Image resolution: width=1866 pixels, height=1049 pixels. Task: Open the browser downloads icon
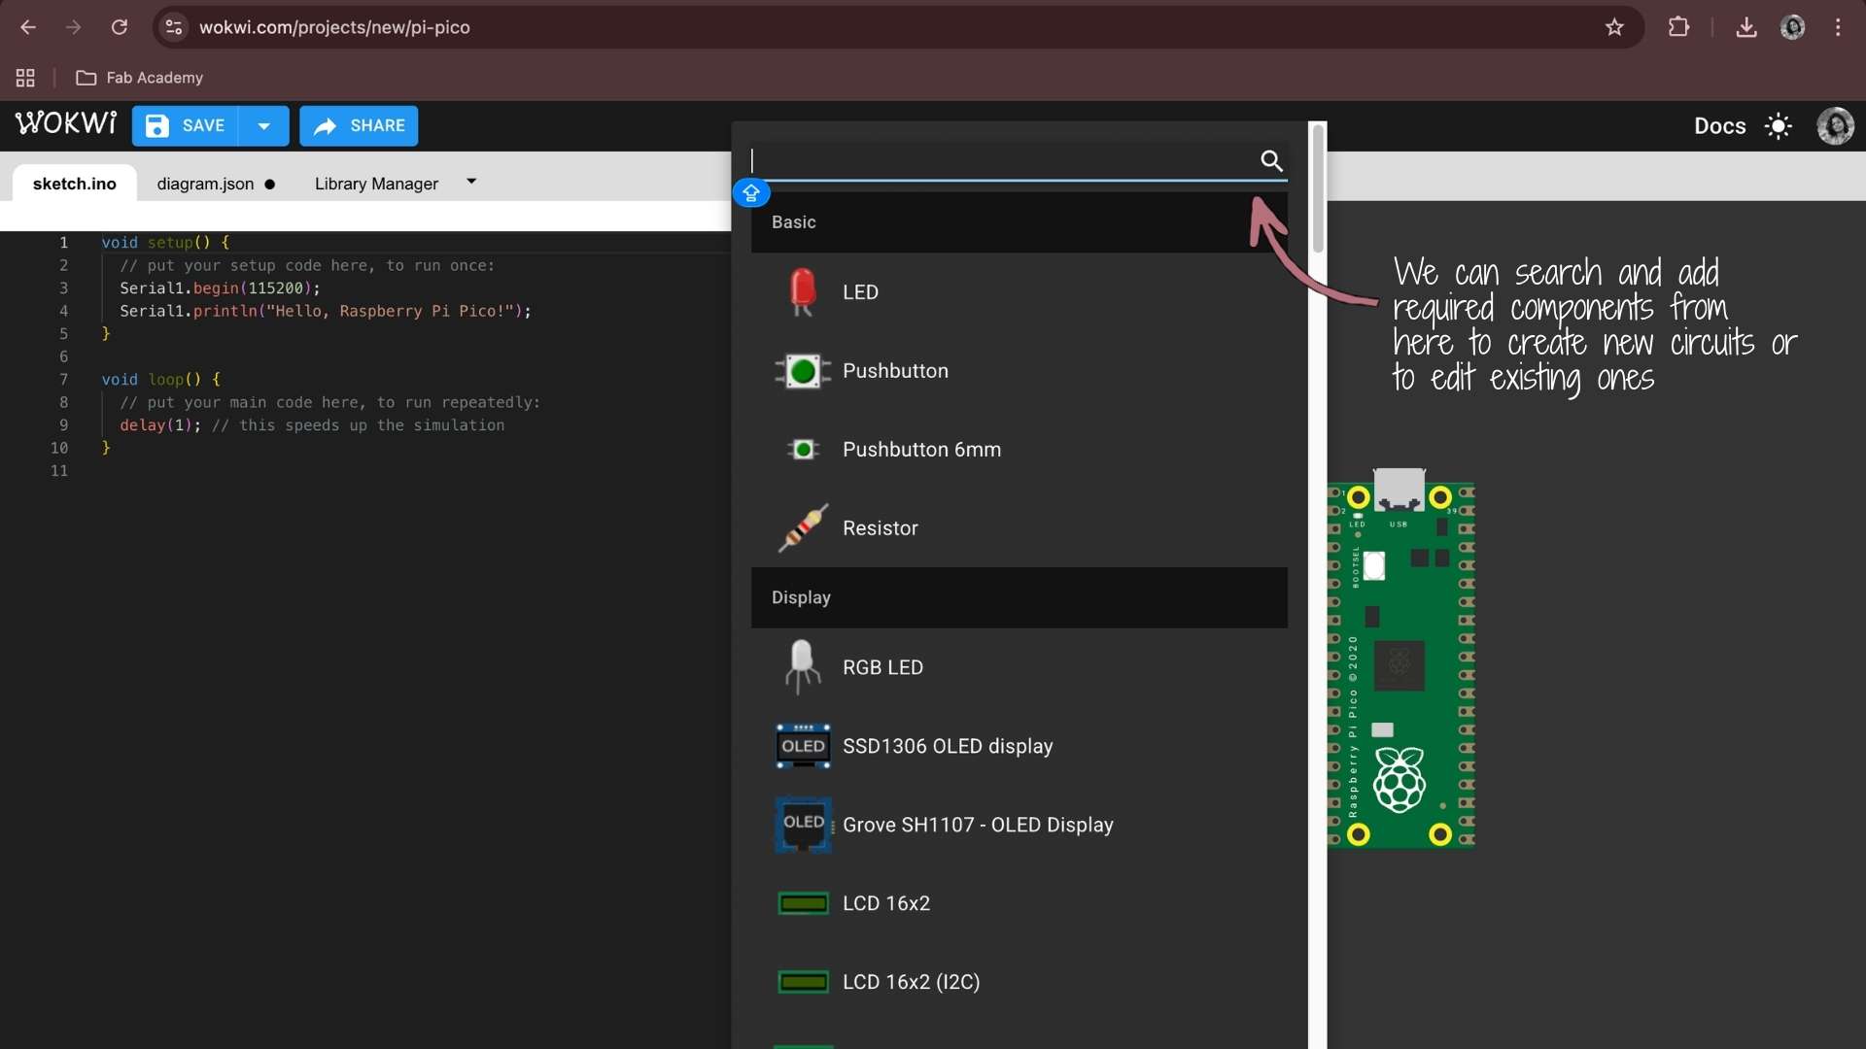(x=1746, y=27)
